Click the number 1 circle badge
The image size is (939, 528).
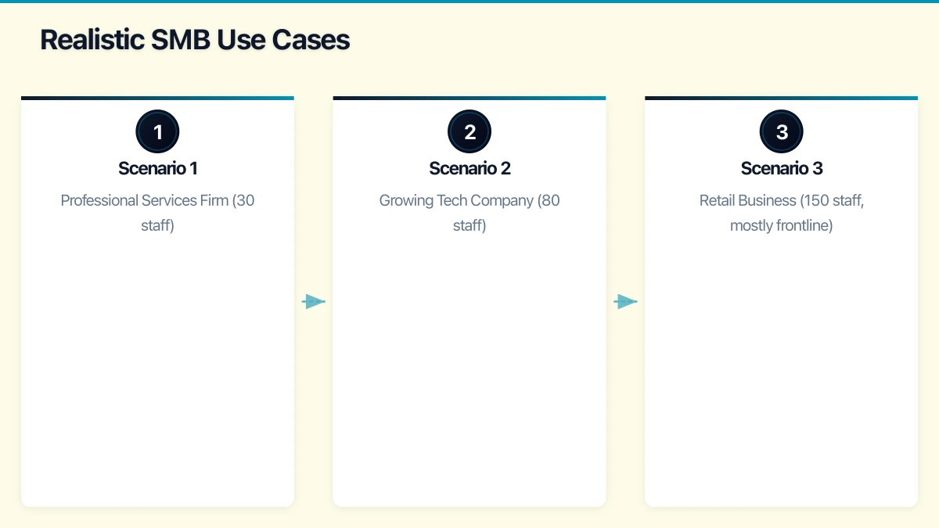(x=157, y=131)
